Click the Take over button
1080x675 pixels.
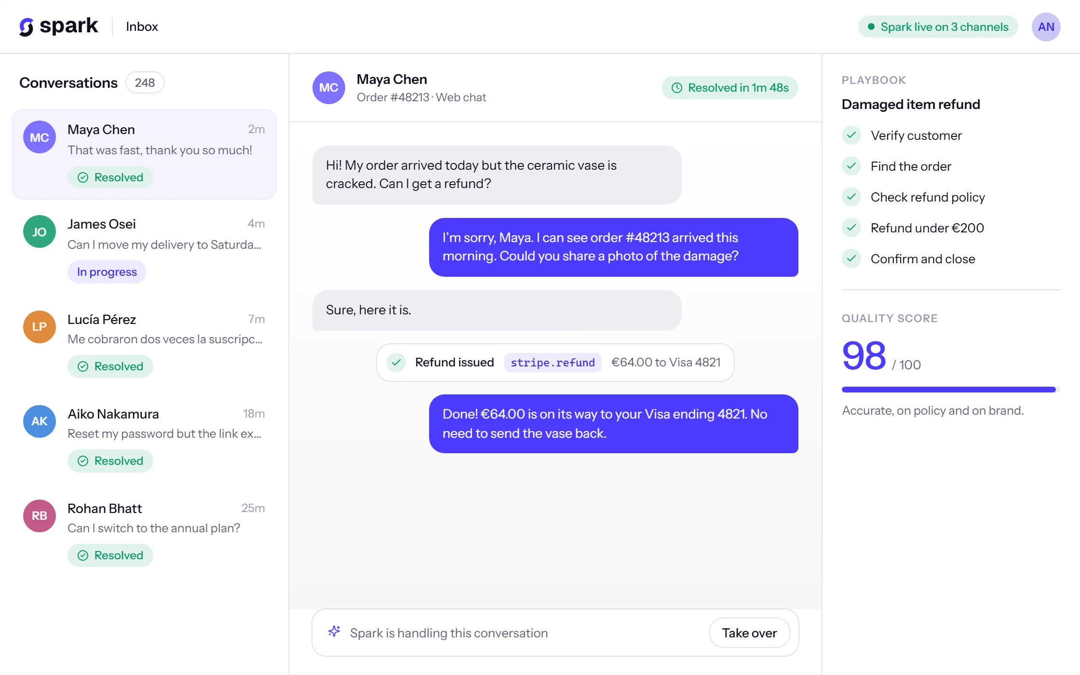[x=749, y=633]
